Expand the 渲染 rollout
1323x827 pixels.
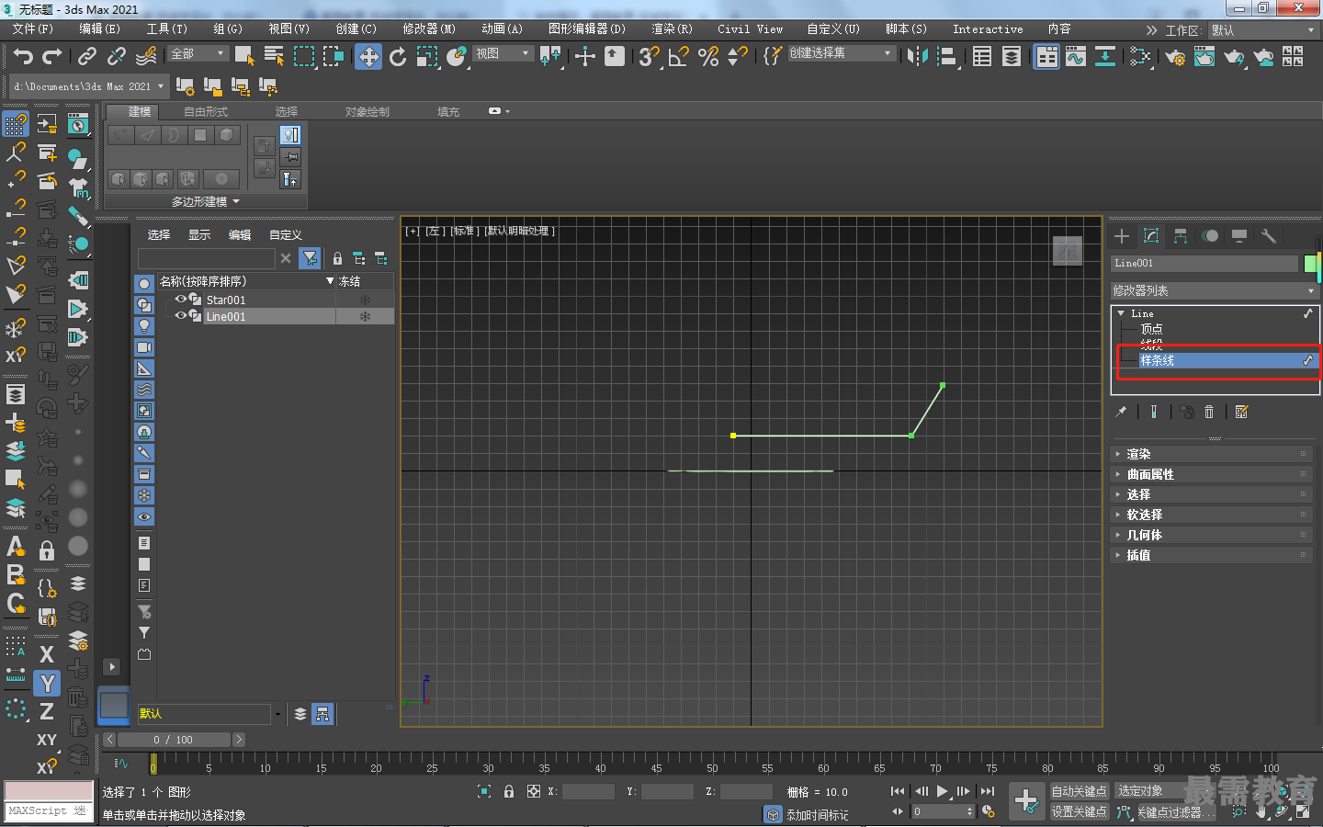(1215, 454)
